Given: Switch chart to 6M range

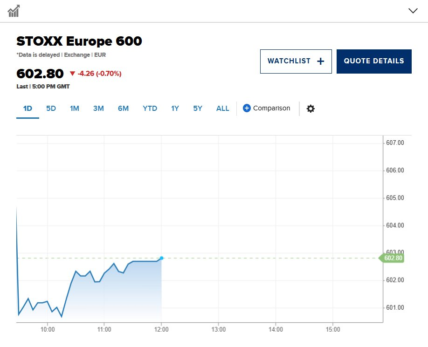Looking at the screenshot, I should (123, 109).
